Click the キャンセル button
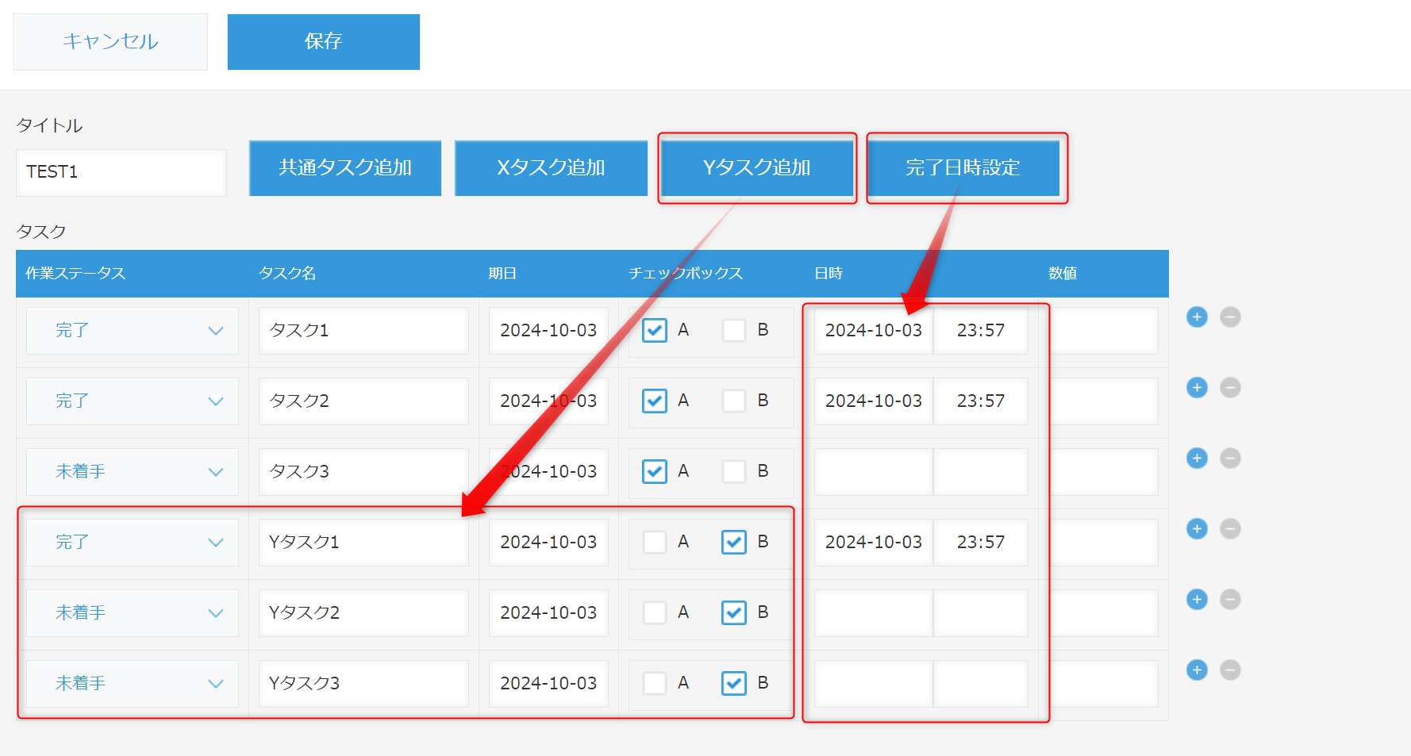The image size is (1411, 756). click(110, 42)
